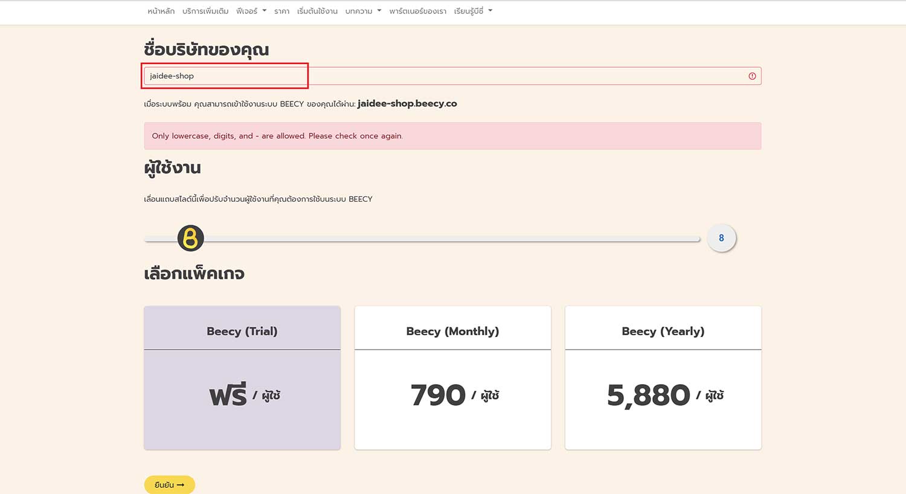Click the user count bubble showing 8

tap(721, 238)
